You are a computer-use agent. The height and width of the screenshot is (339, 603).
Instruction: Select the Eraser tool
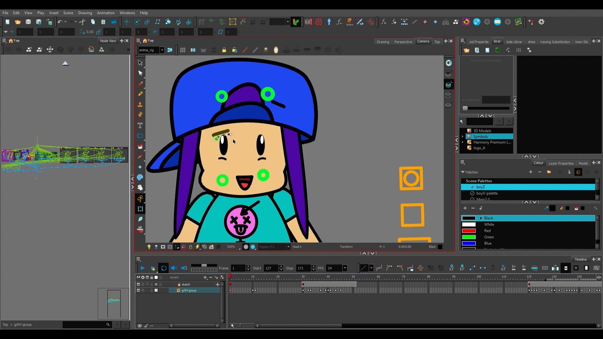[140, 115]
